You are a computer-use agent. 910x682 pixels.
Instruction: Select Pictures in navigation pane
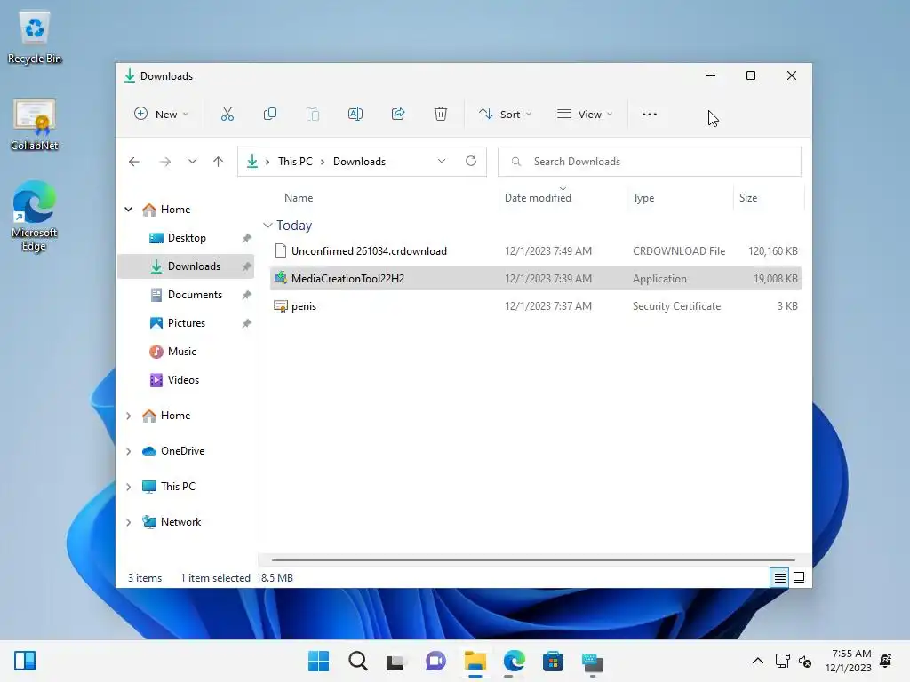click(x=186, y=323)
